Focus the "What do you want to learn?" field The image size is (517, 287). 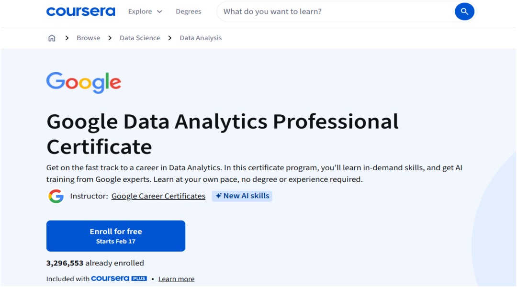coord(335,11)
